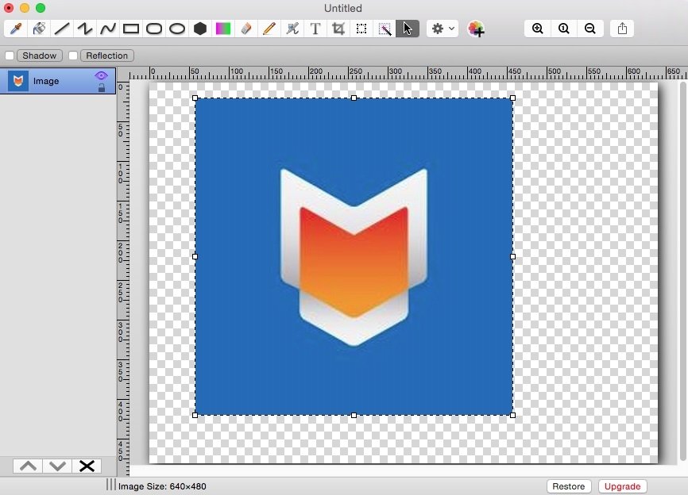Click the bottom-middle selection handle

[x=354, y=415]
